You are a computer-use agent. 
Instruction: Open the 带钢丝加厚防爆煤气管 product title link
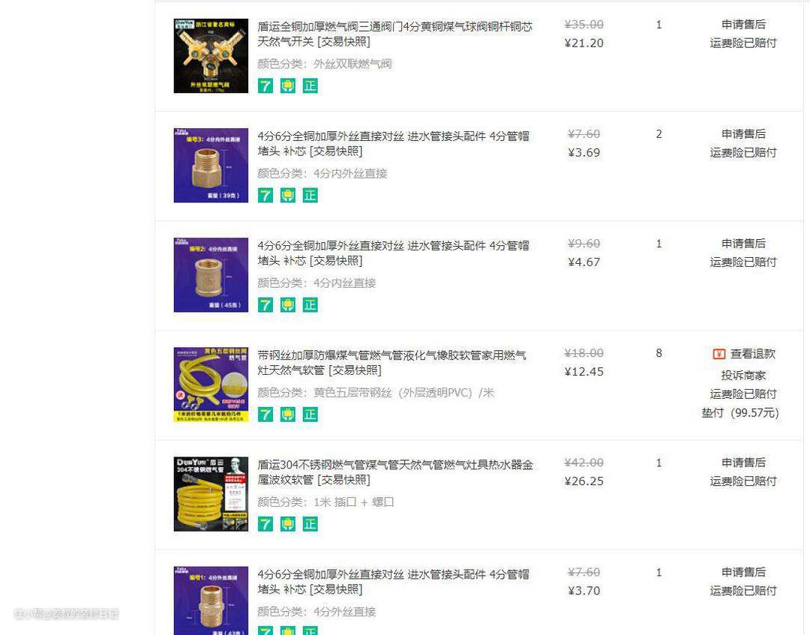pos(391,362)
